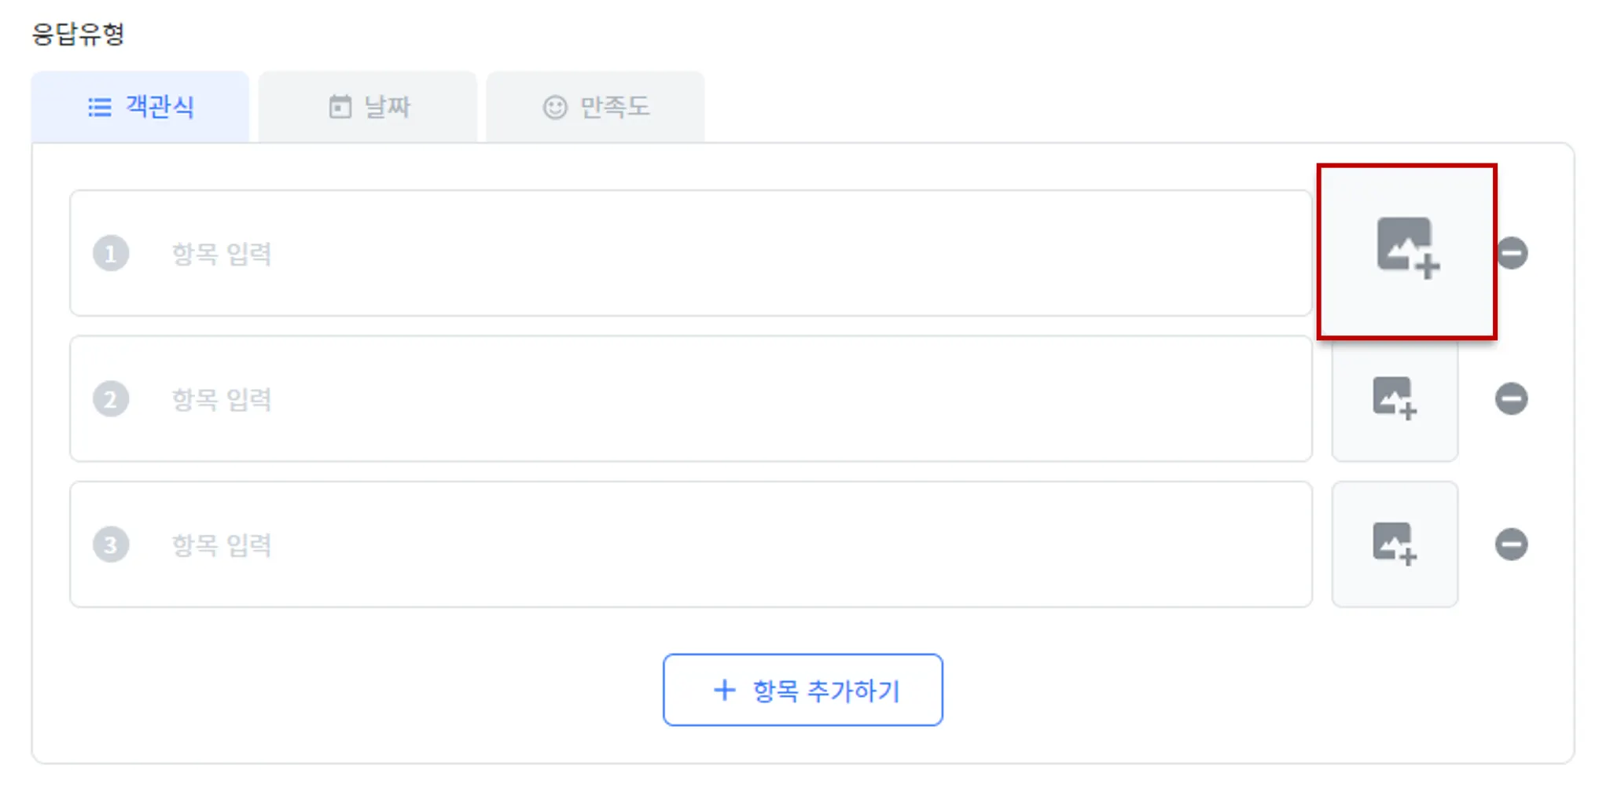Click the smiley icon on 만족도 tab
The height and width of the screenshot is (810, 1610).
click(x=554, y=107)
